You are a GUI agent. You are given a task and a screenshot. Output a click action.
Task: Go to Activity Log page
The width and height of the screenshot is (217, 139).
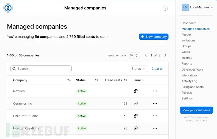[x=189, y=81]
